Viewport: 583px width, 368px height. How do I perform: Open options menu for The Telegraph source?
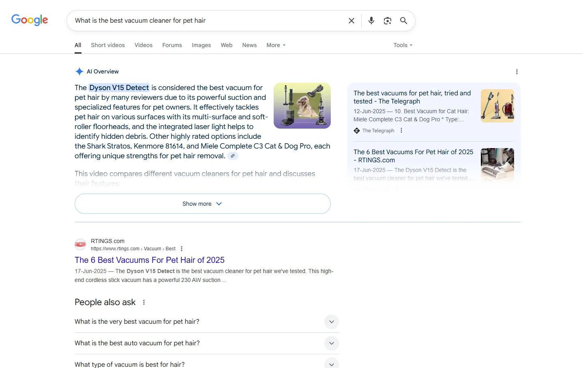401,130
